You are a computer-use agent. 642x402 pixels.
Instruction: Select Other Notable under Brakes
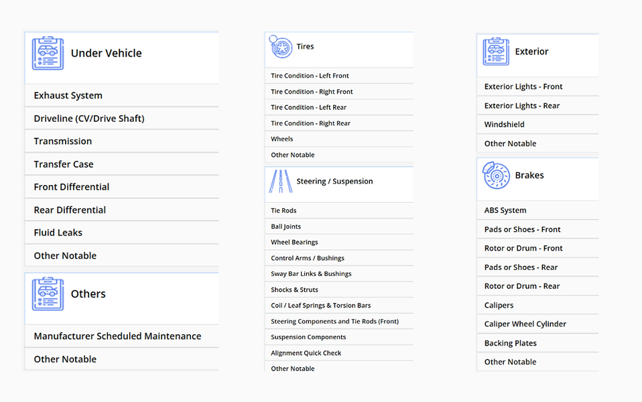[x=537, y=362]
